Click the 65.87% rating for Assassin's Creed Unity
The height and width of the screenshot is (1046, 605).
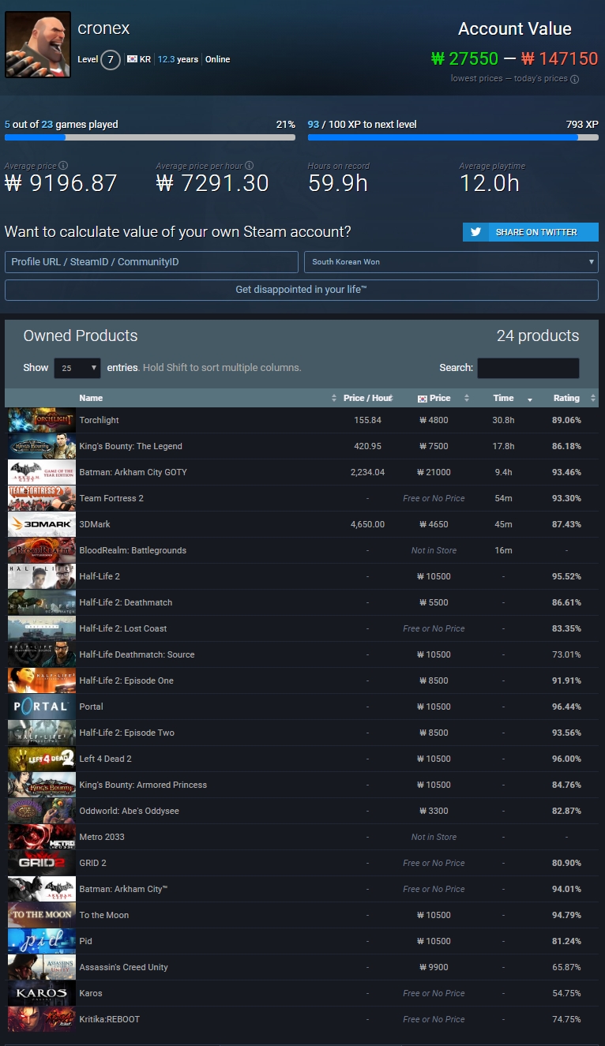point(566,967)
